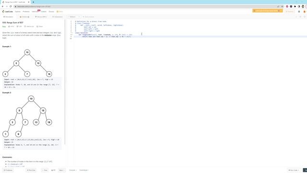Click the Autocomplete toggle beside the language selector
The image size is (307, 173).
[x=88, y=17]
